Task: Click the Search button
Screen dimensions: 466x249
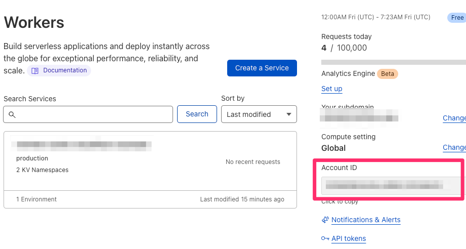Action: pyautogui.click(x=197, y=114)
